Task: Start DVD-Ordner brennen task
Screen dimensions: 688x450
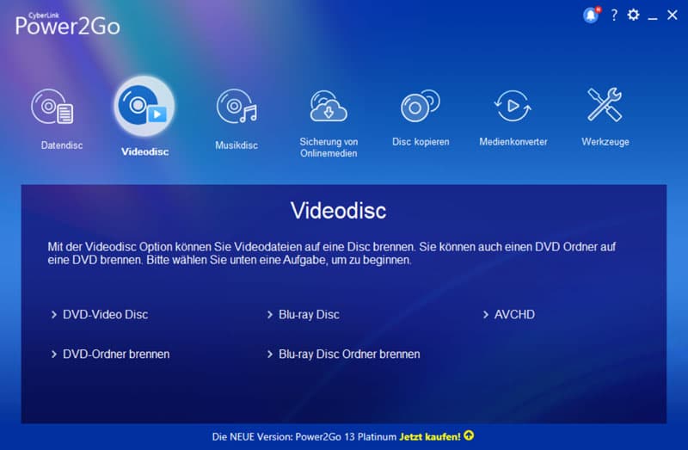Action: pos(116,354)
